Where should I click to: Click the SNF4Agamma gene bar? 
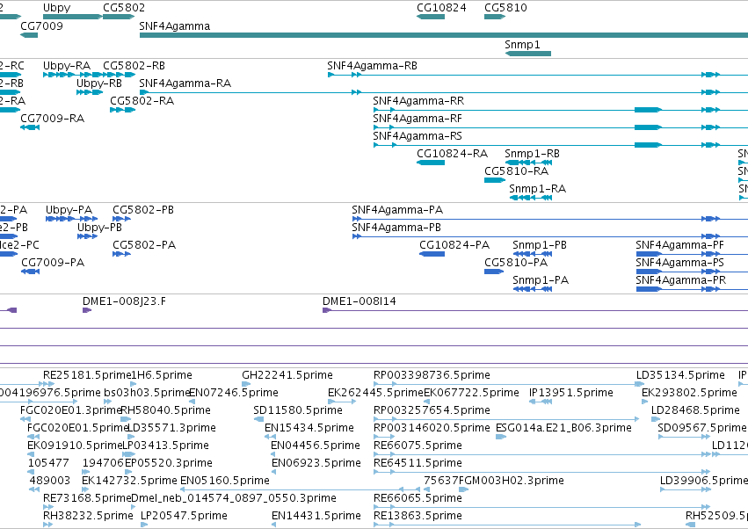click(x=444, y=35)
